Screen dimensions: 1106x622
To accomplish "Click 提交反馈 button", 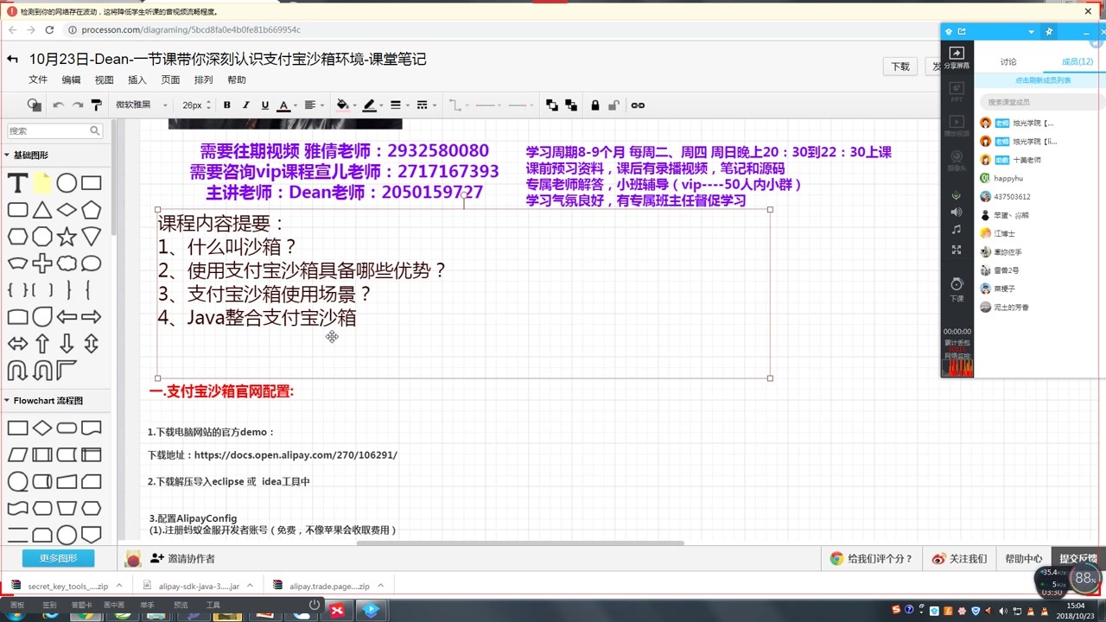I will coord(1078,559).
